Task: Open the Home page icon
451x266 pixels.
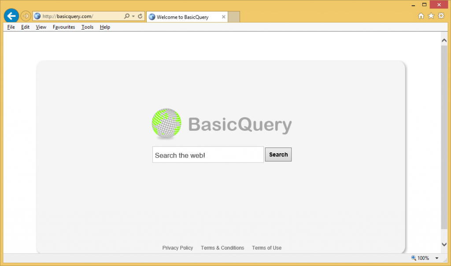Action: [x=421, y=16]
